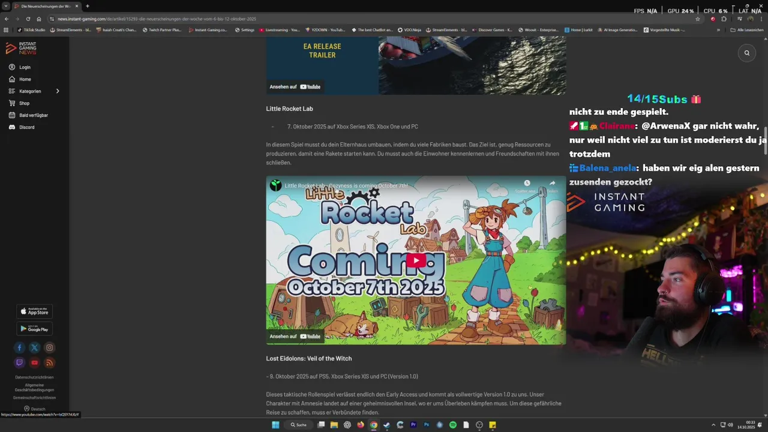Switch to Die Neuerscheinungen browser tab
This screenshot has height=432, width=768.
pos(46,6)
